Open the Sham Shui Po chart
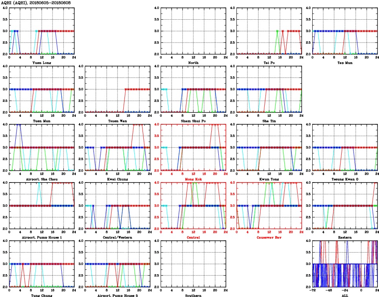 193,89
